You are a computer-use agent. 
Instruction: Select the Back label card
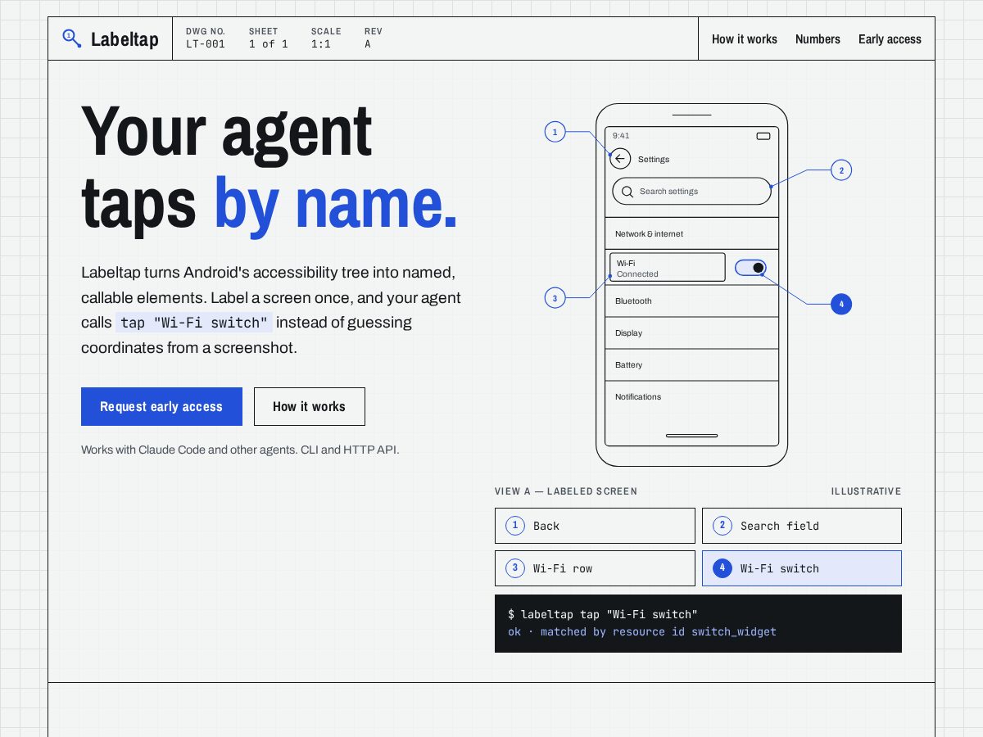[x=595, y=526]
